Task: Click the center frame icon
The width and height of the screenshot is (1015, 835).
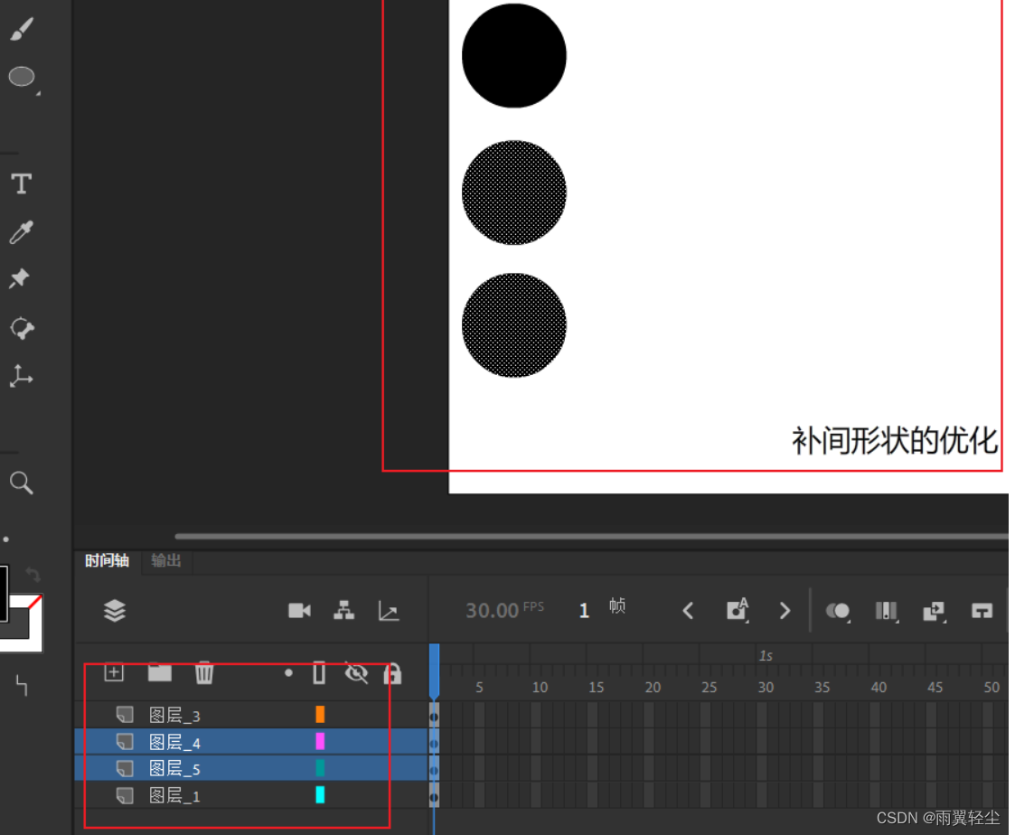Action: (x=982, y=610)
